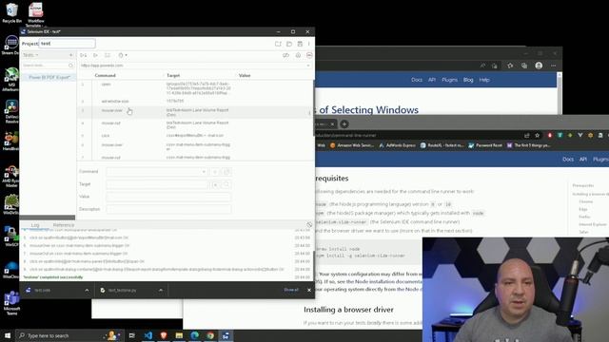Click the Value input field

(168, 197)
